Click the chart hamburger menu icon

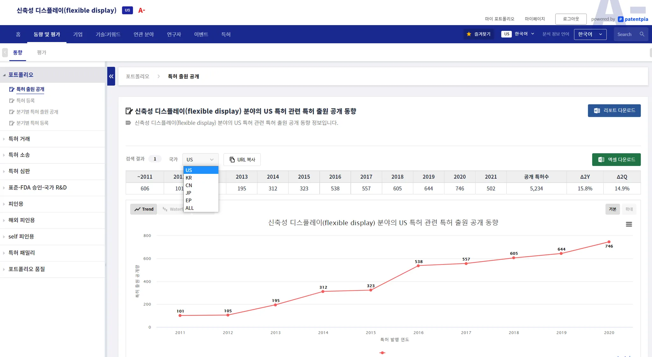click(x=629, y=224)
